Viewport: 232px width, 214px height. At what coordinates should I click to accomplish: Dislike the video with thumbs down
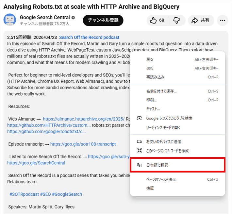(177, 20)
